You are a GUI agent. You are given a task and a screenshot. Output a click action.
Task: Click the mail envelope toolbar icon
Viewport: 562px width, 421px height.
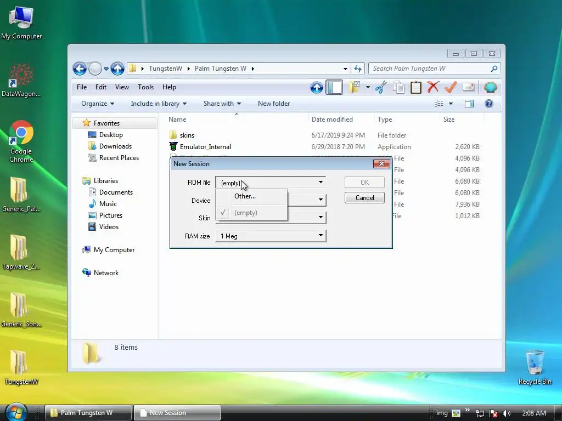click(x=468, y=87)
